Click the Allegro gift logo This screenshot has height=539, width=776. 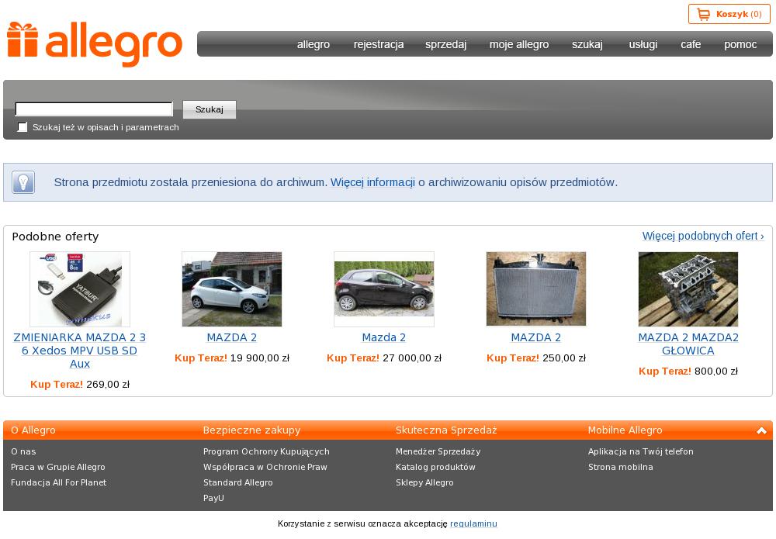[x=94, y=43]
